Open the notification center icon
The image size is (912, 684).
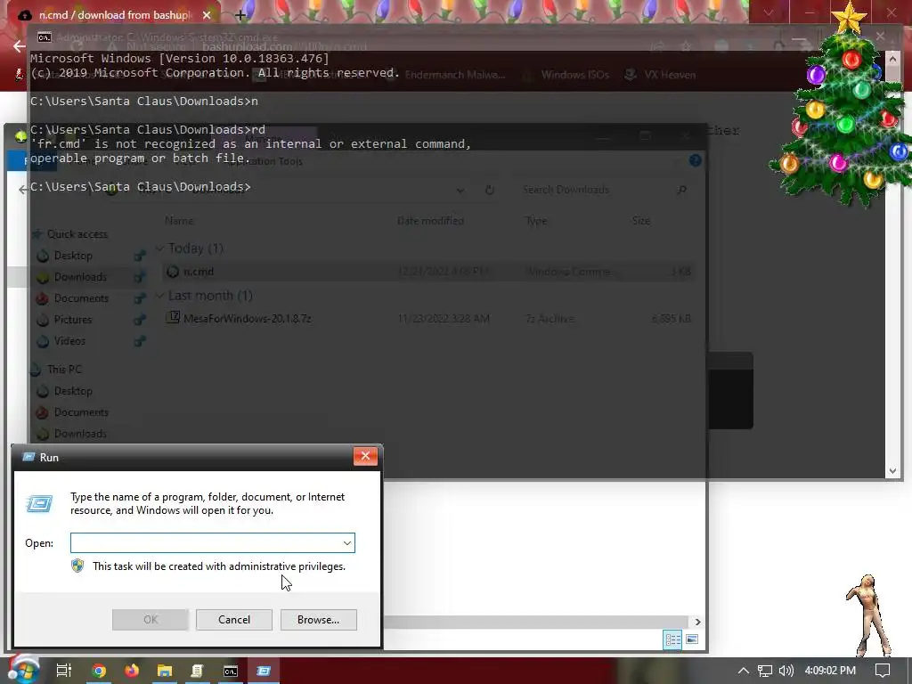883,671
